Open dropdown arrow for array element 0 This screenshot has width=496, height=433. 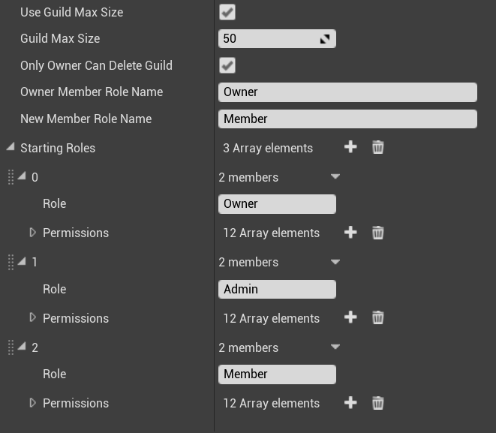[335, 177]
